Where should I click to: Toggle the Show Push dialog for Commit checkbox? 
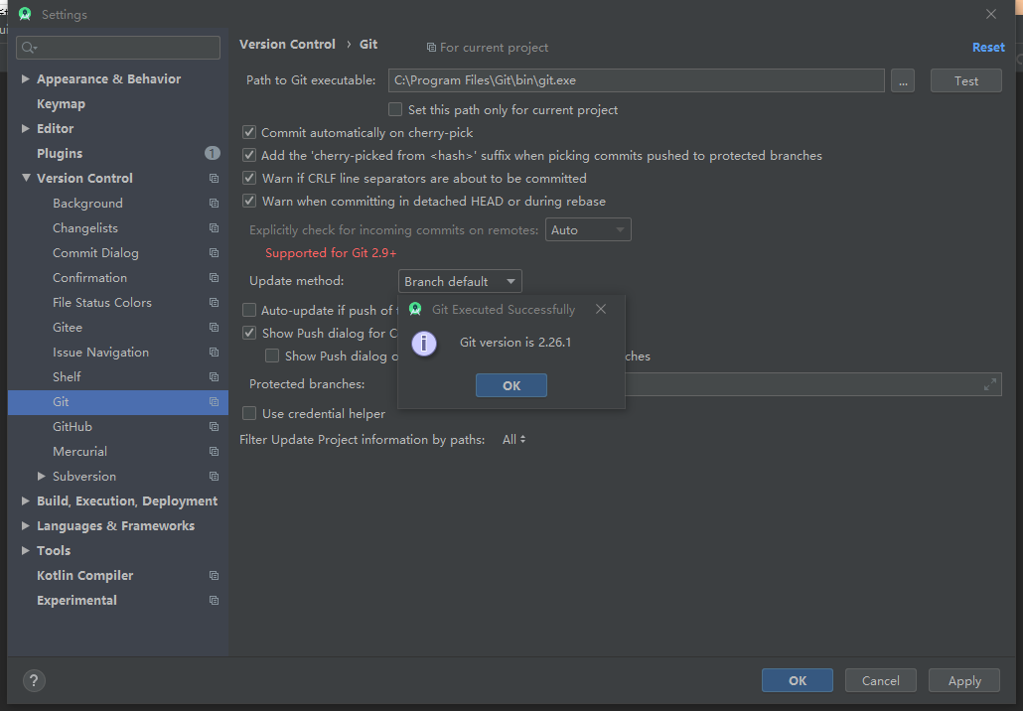[249, 333]
